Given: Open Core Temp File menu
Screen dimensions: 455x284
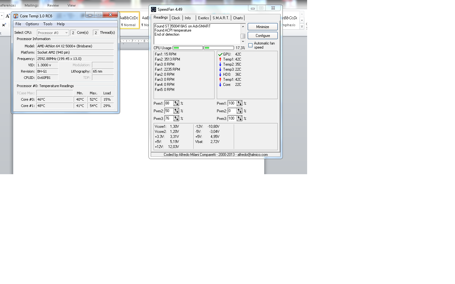Looking at the screenshot, I should coord(18,24).
